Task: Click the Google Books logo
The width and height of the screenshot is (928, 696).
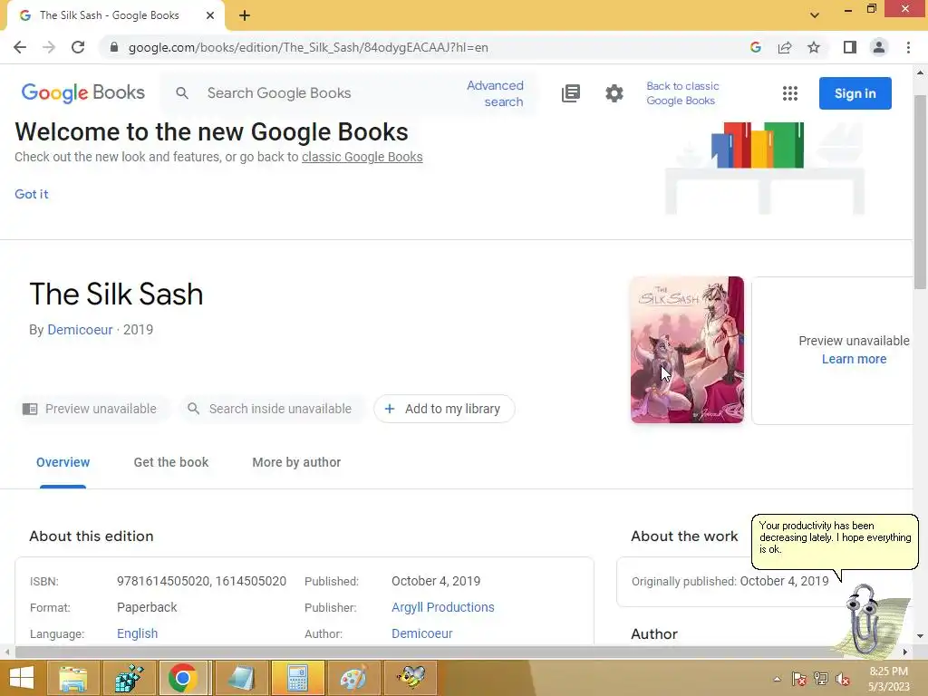Action: coord(82,93)
